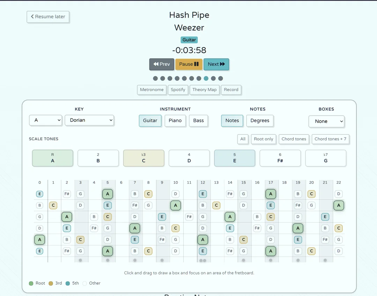Click the green Root legend swatch
The height and width of the screenshot is (296, 377).
(31, 283)
